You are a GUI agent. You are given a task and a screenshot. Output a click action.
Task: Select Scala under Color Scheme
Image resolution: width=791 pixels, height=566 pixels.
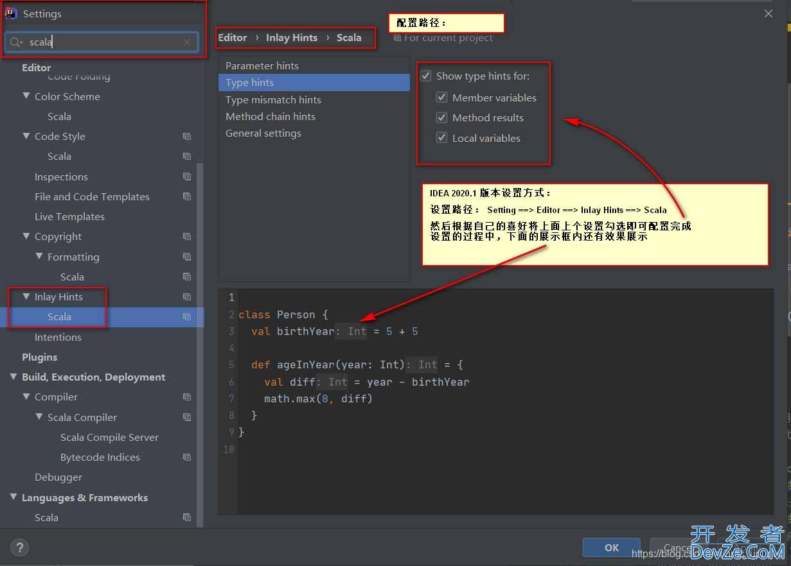point(59,116)
